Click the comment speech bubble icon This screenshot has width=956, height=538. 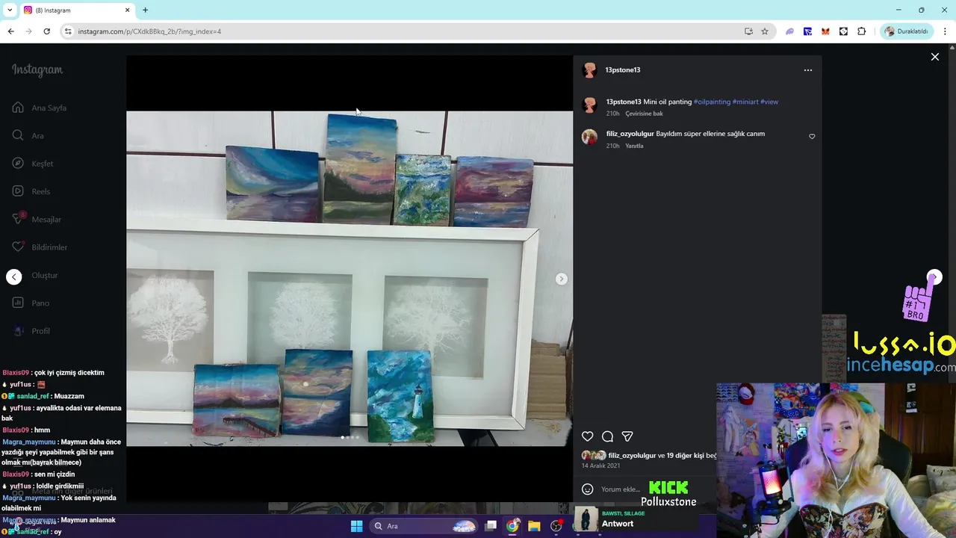[607, 436]
